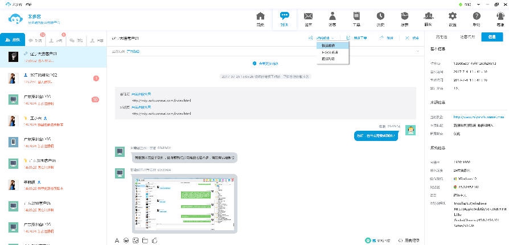Select the customer 03 row with badge 10
Screen dimensions: 509x245
54,99
